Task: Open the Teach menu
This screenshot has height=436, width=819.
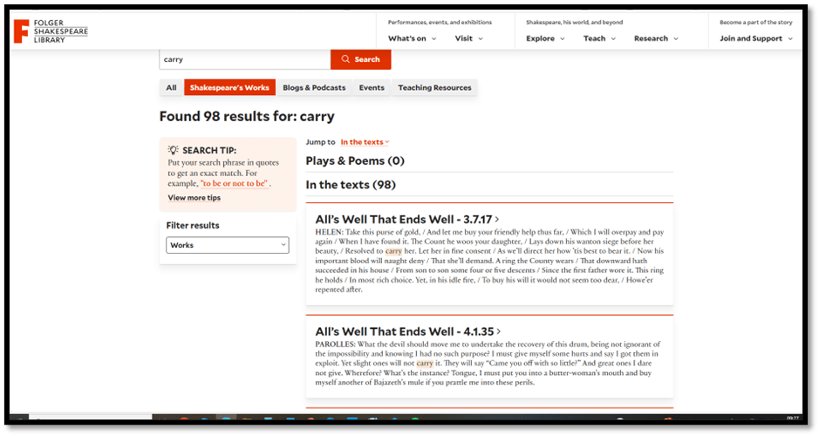Action: pyautogui.click(x=599, y=38)
